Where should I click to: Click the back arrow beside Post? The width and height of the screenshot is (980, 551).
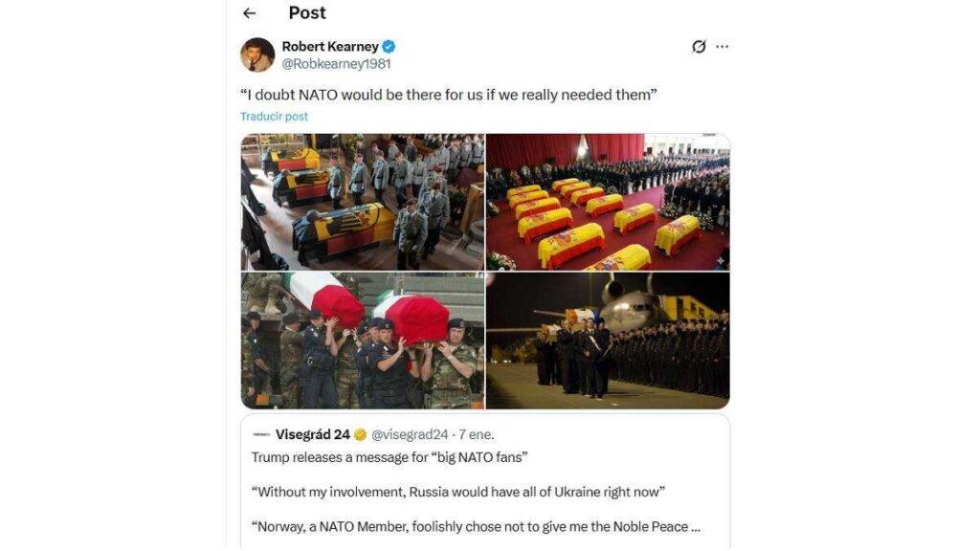tap(250, 13)
